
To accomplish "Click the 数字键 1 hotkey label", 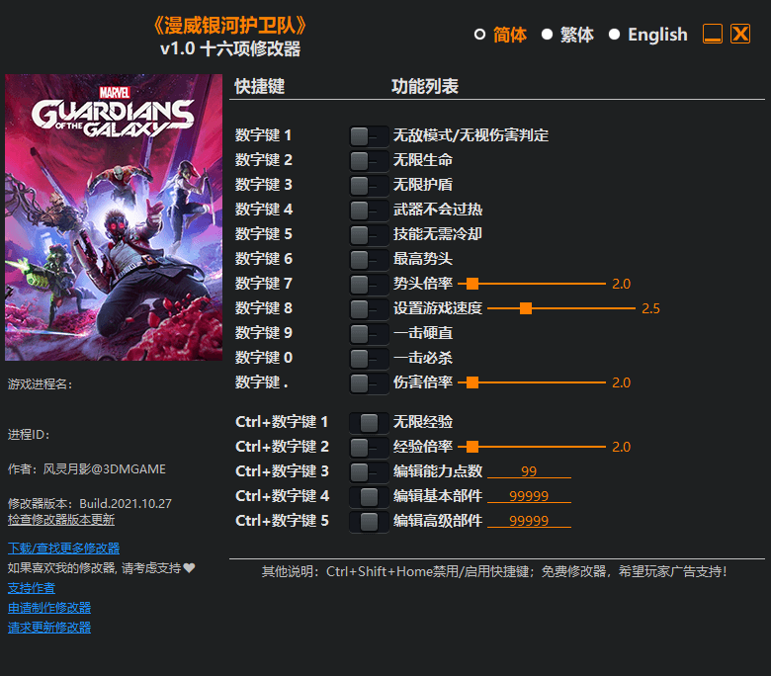I will (x=263, y=135).
